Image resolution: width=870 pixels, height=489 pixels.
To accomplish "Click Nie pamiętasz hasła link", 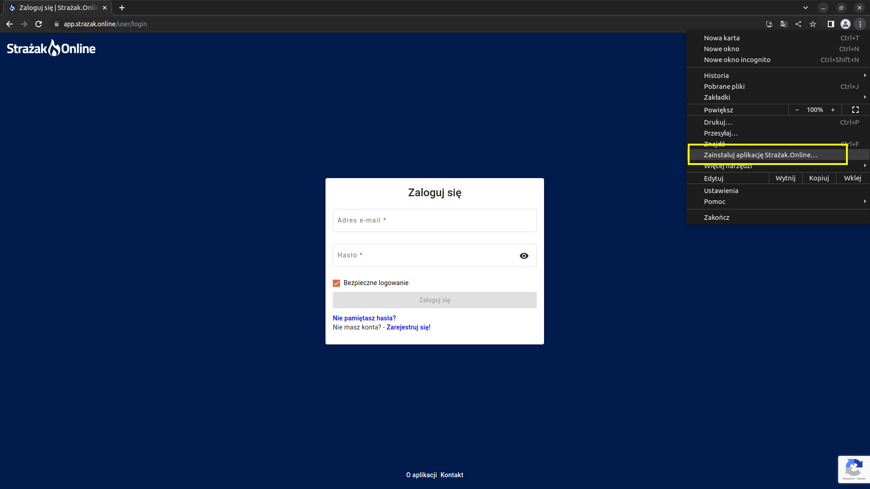I will coord(364,318).
